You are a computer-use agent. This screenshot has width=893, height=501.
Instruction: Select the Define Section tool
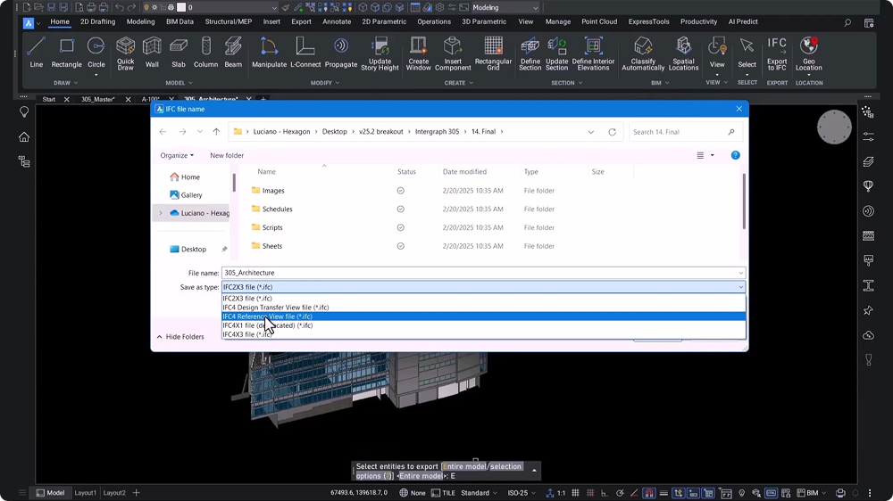point(530,53)
